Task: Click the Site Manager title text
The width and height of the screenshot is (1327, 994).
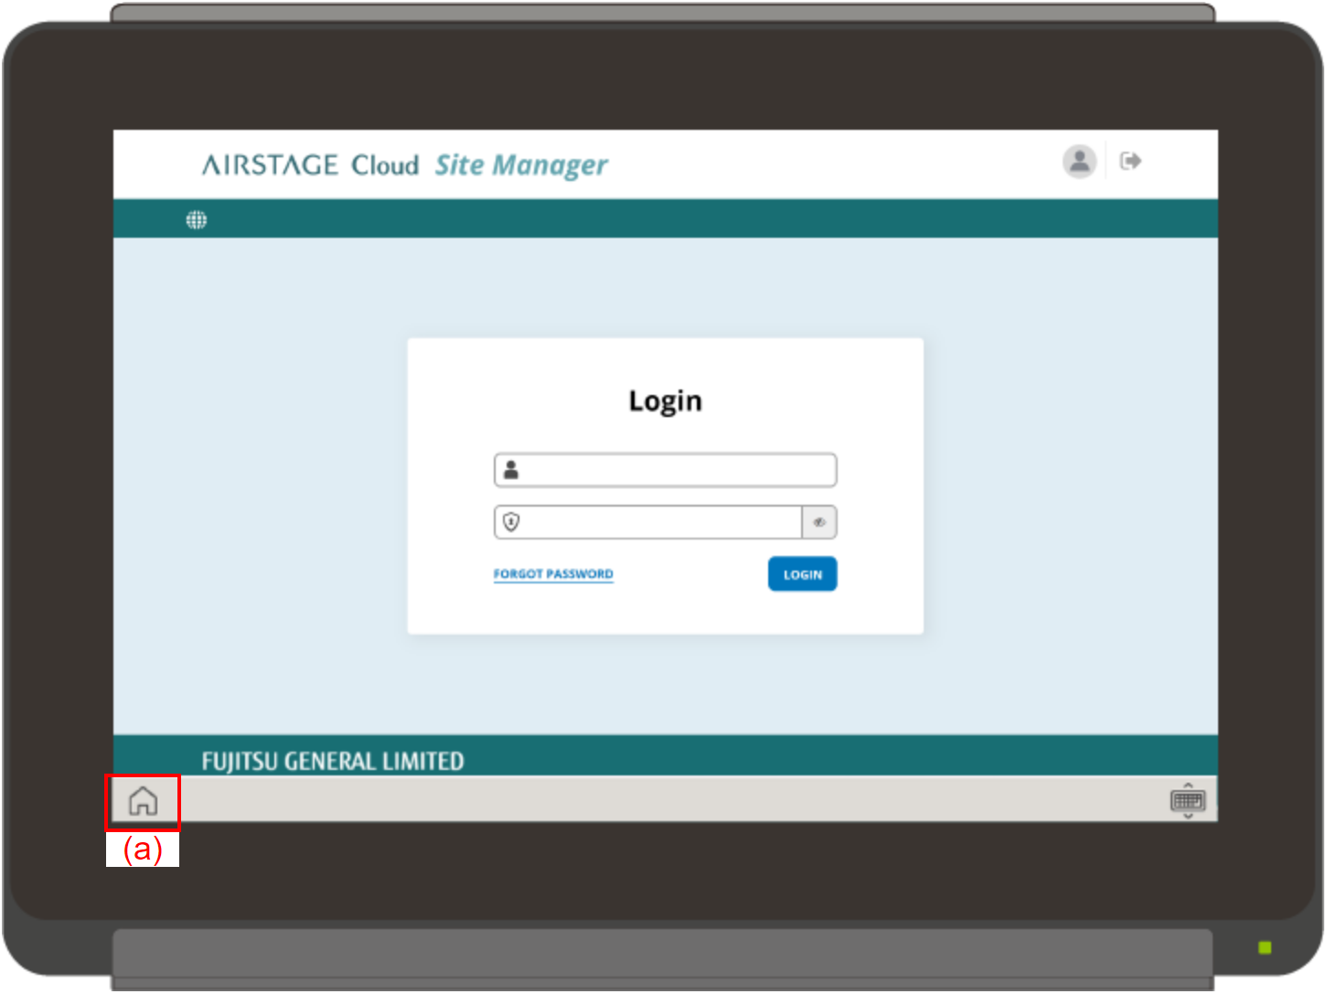Action: [x=520, y=166]
